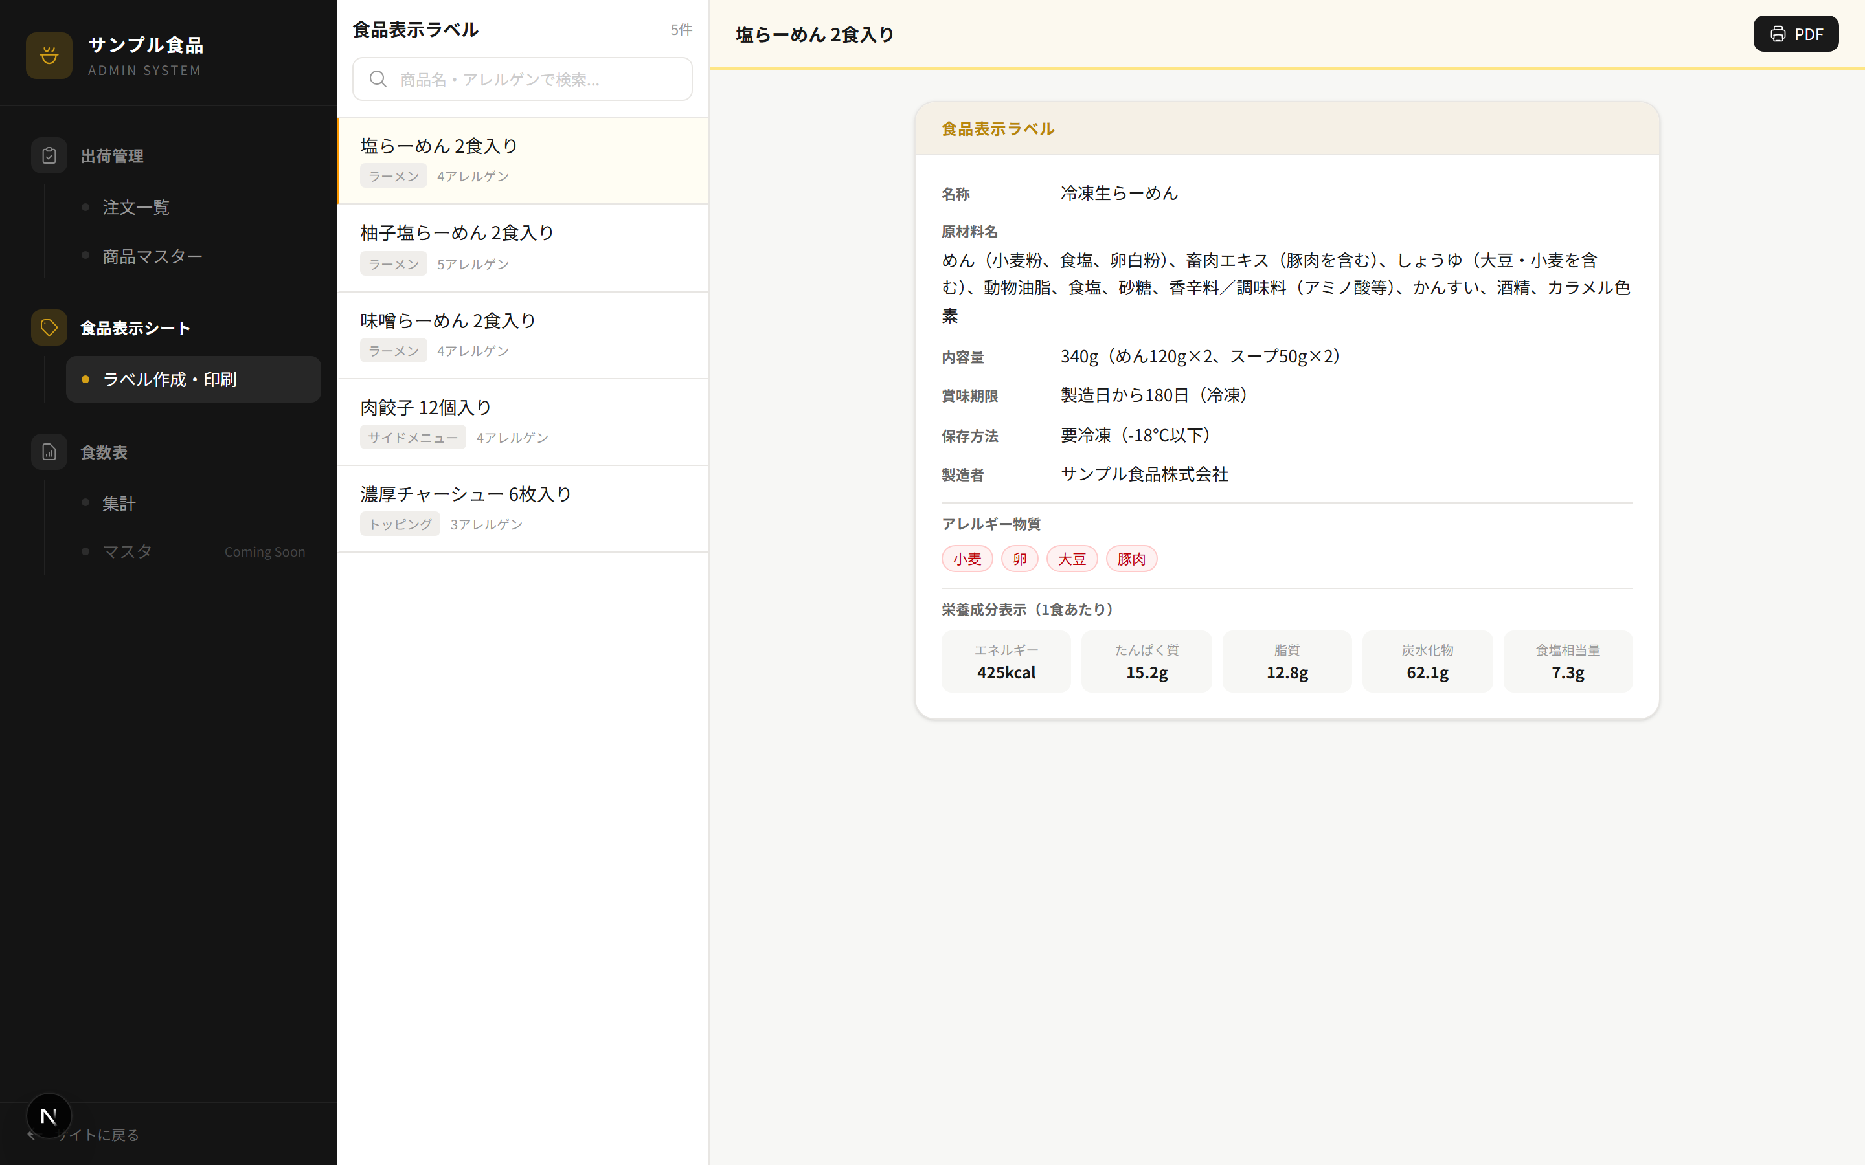Click the 3アレルゲン count text

pyautogui.click(x=486, y=524)
